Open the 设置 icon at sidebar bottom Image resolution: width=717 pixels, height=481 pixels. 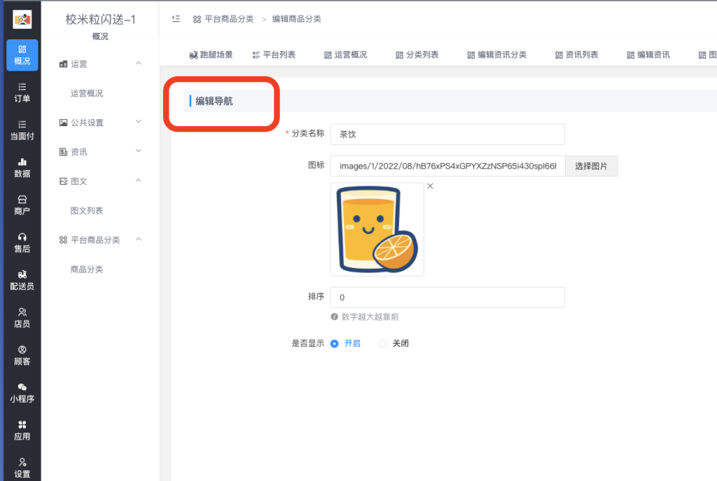(x=21, y=469)
